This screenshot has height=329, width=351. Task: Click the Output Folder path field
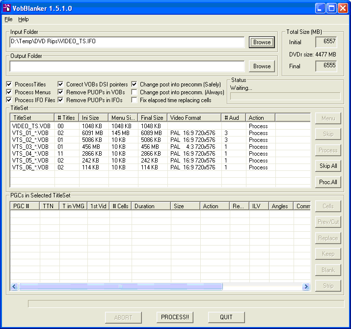[x=127, y=66]
